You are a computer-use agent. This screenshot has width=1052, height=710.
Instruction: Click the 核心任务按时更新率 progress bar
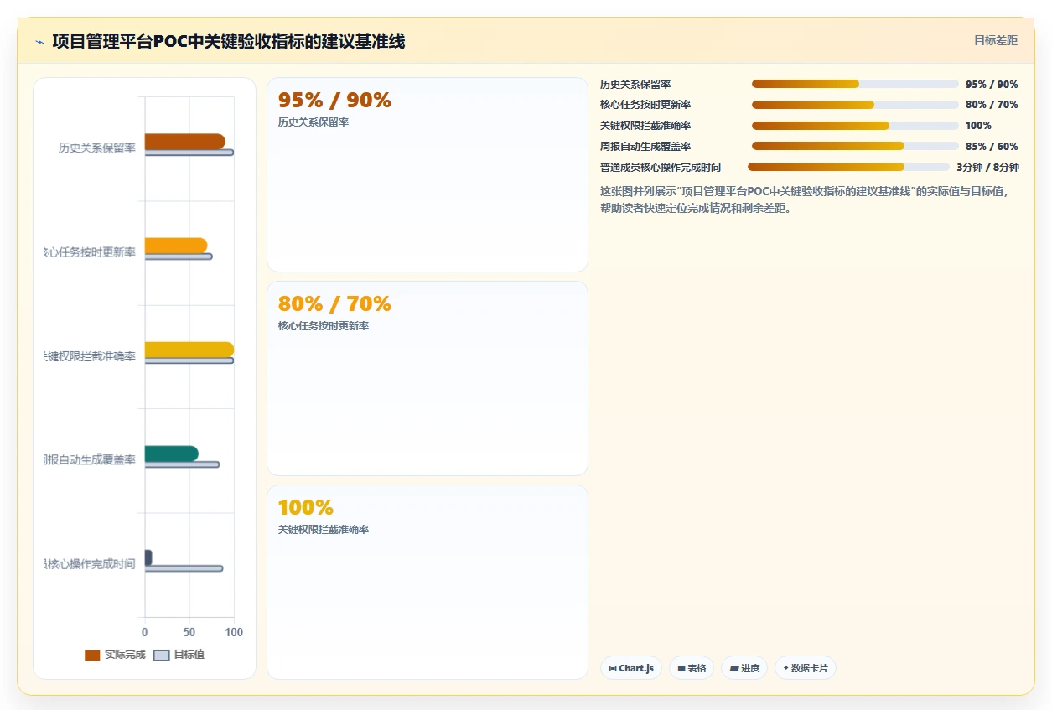click(x=855, y=105)
